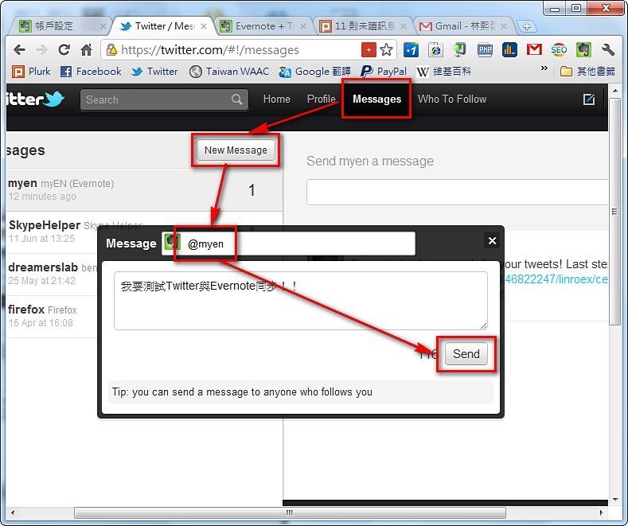Screen dimensions: 628x526
Task: Click the browser Forward arrow
Action: coord(41,50)
